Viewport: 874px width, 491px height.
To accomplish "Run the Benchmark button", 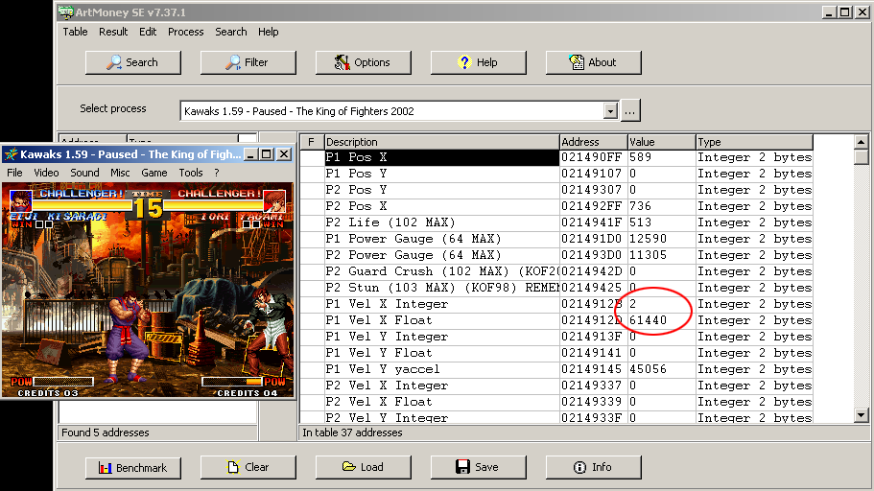I will click(132, 467).
